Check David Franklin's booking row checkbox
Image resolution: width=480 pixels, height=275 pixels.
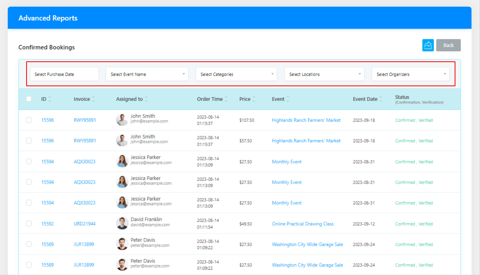pos(29,223)
